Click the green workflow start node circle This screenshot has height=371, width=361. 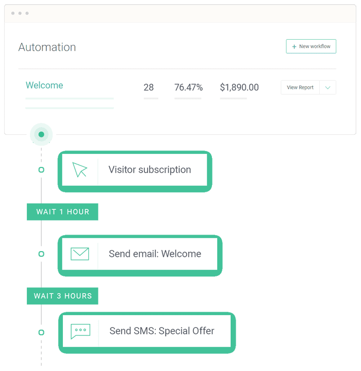pyautogui.click(x=41, y=134)
